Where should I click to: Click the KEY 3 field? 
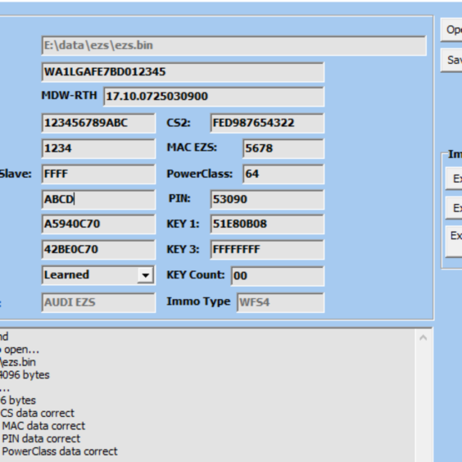(x=267, y=250)
